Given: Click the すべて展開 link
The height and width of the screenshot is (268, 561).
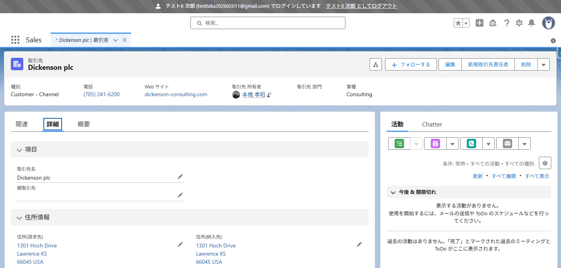Looking at the screenshot, I should coord(504,176).
